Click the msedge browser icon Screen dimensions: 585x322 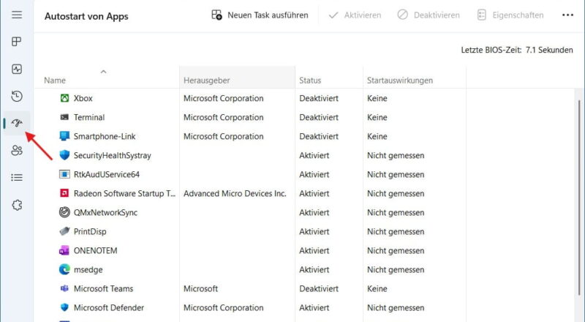click(x=64, y=269)
